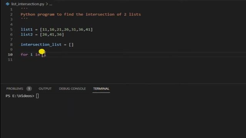Place cursor on the list2 variable name

[27, 34]
